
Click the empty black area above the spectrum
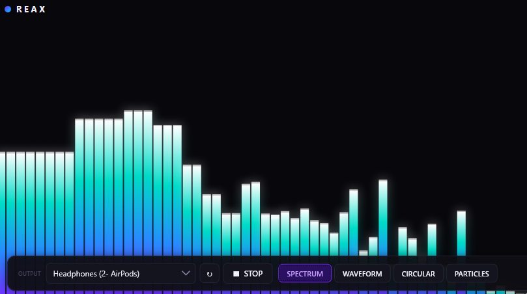coord(261,59)
